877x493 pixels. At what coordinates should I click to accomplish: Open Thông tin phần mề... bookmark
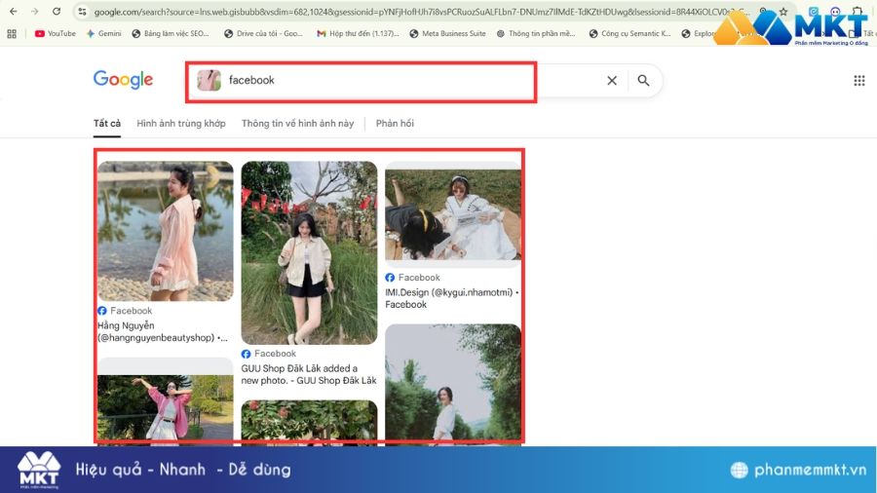tap(536, 33)
